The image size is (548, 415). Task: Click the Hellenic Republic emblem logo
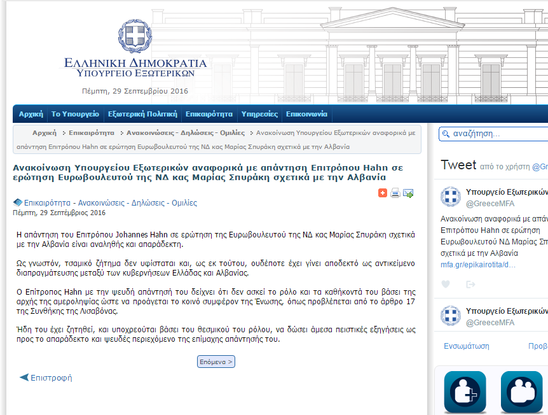coord(135,37)
